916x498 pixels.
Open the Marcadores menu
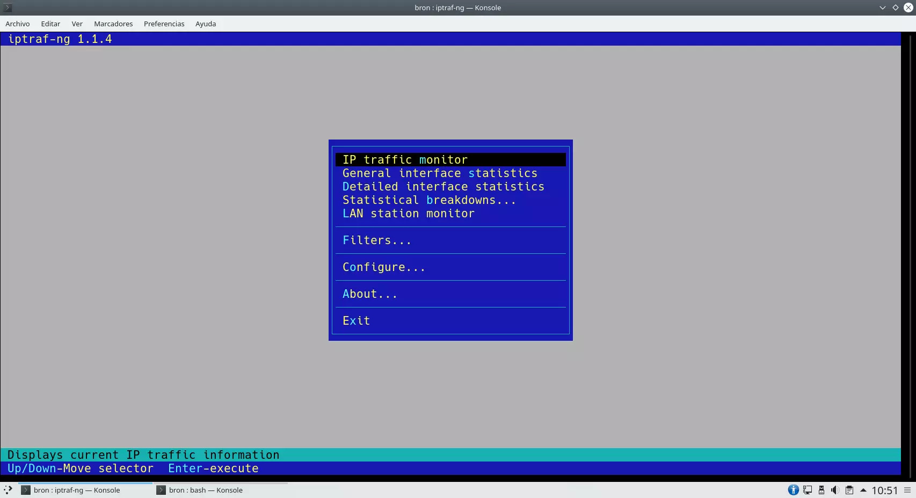(113, 24)
